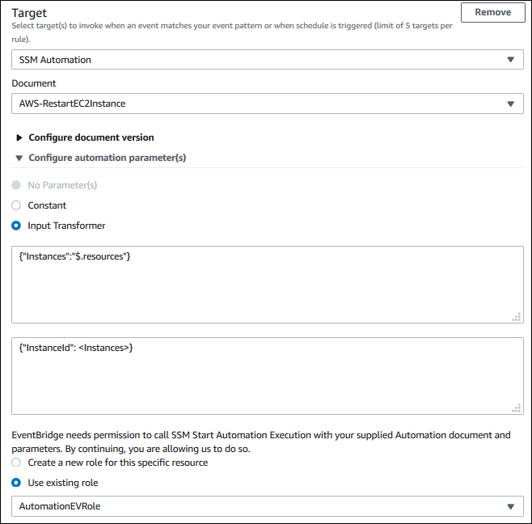Open the AWS-RestartEC2Instance document dropdown
The width and height of the screenshot is (532, 524).
pyautogui.click(x=259, y=104)
